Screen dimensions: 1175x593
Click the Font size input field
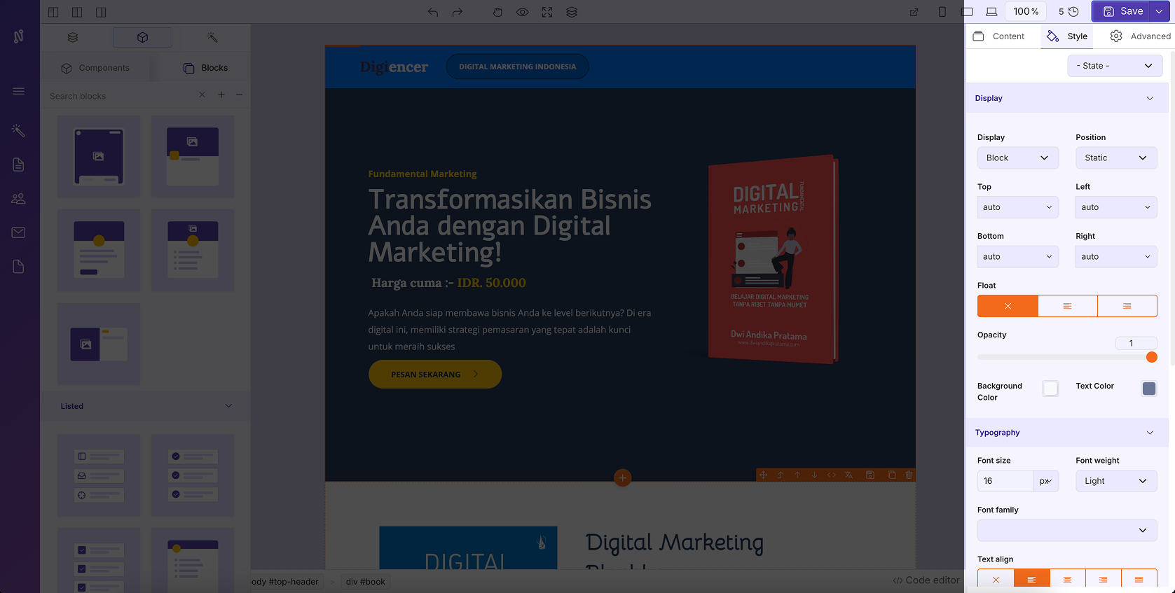tap(1005, 481)
